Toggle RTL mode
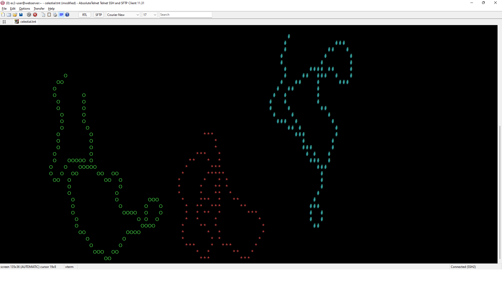Screen dimensions: 502x282 85,15
